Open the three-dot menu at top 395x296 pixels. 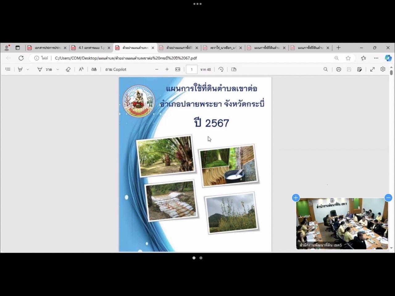point(197,4)
